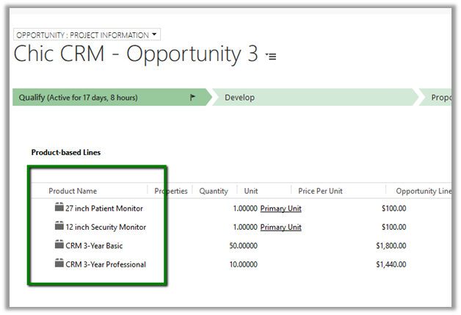The image size is (461, 315).
Task: Click the Properties column header
Action: click(171, 191)
